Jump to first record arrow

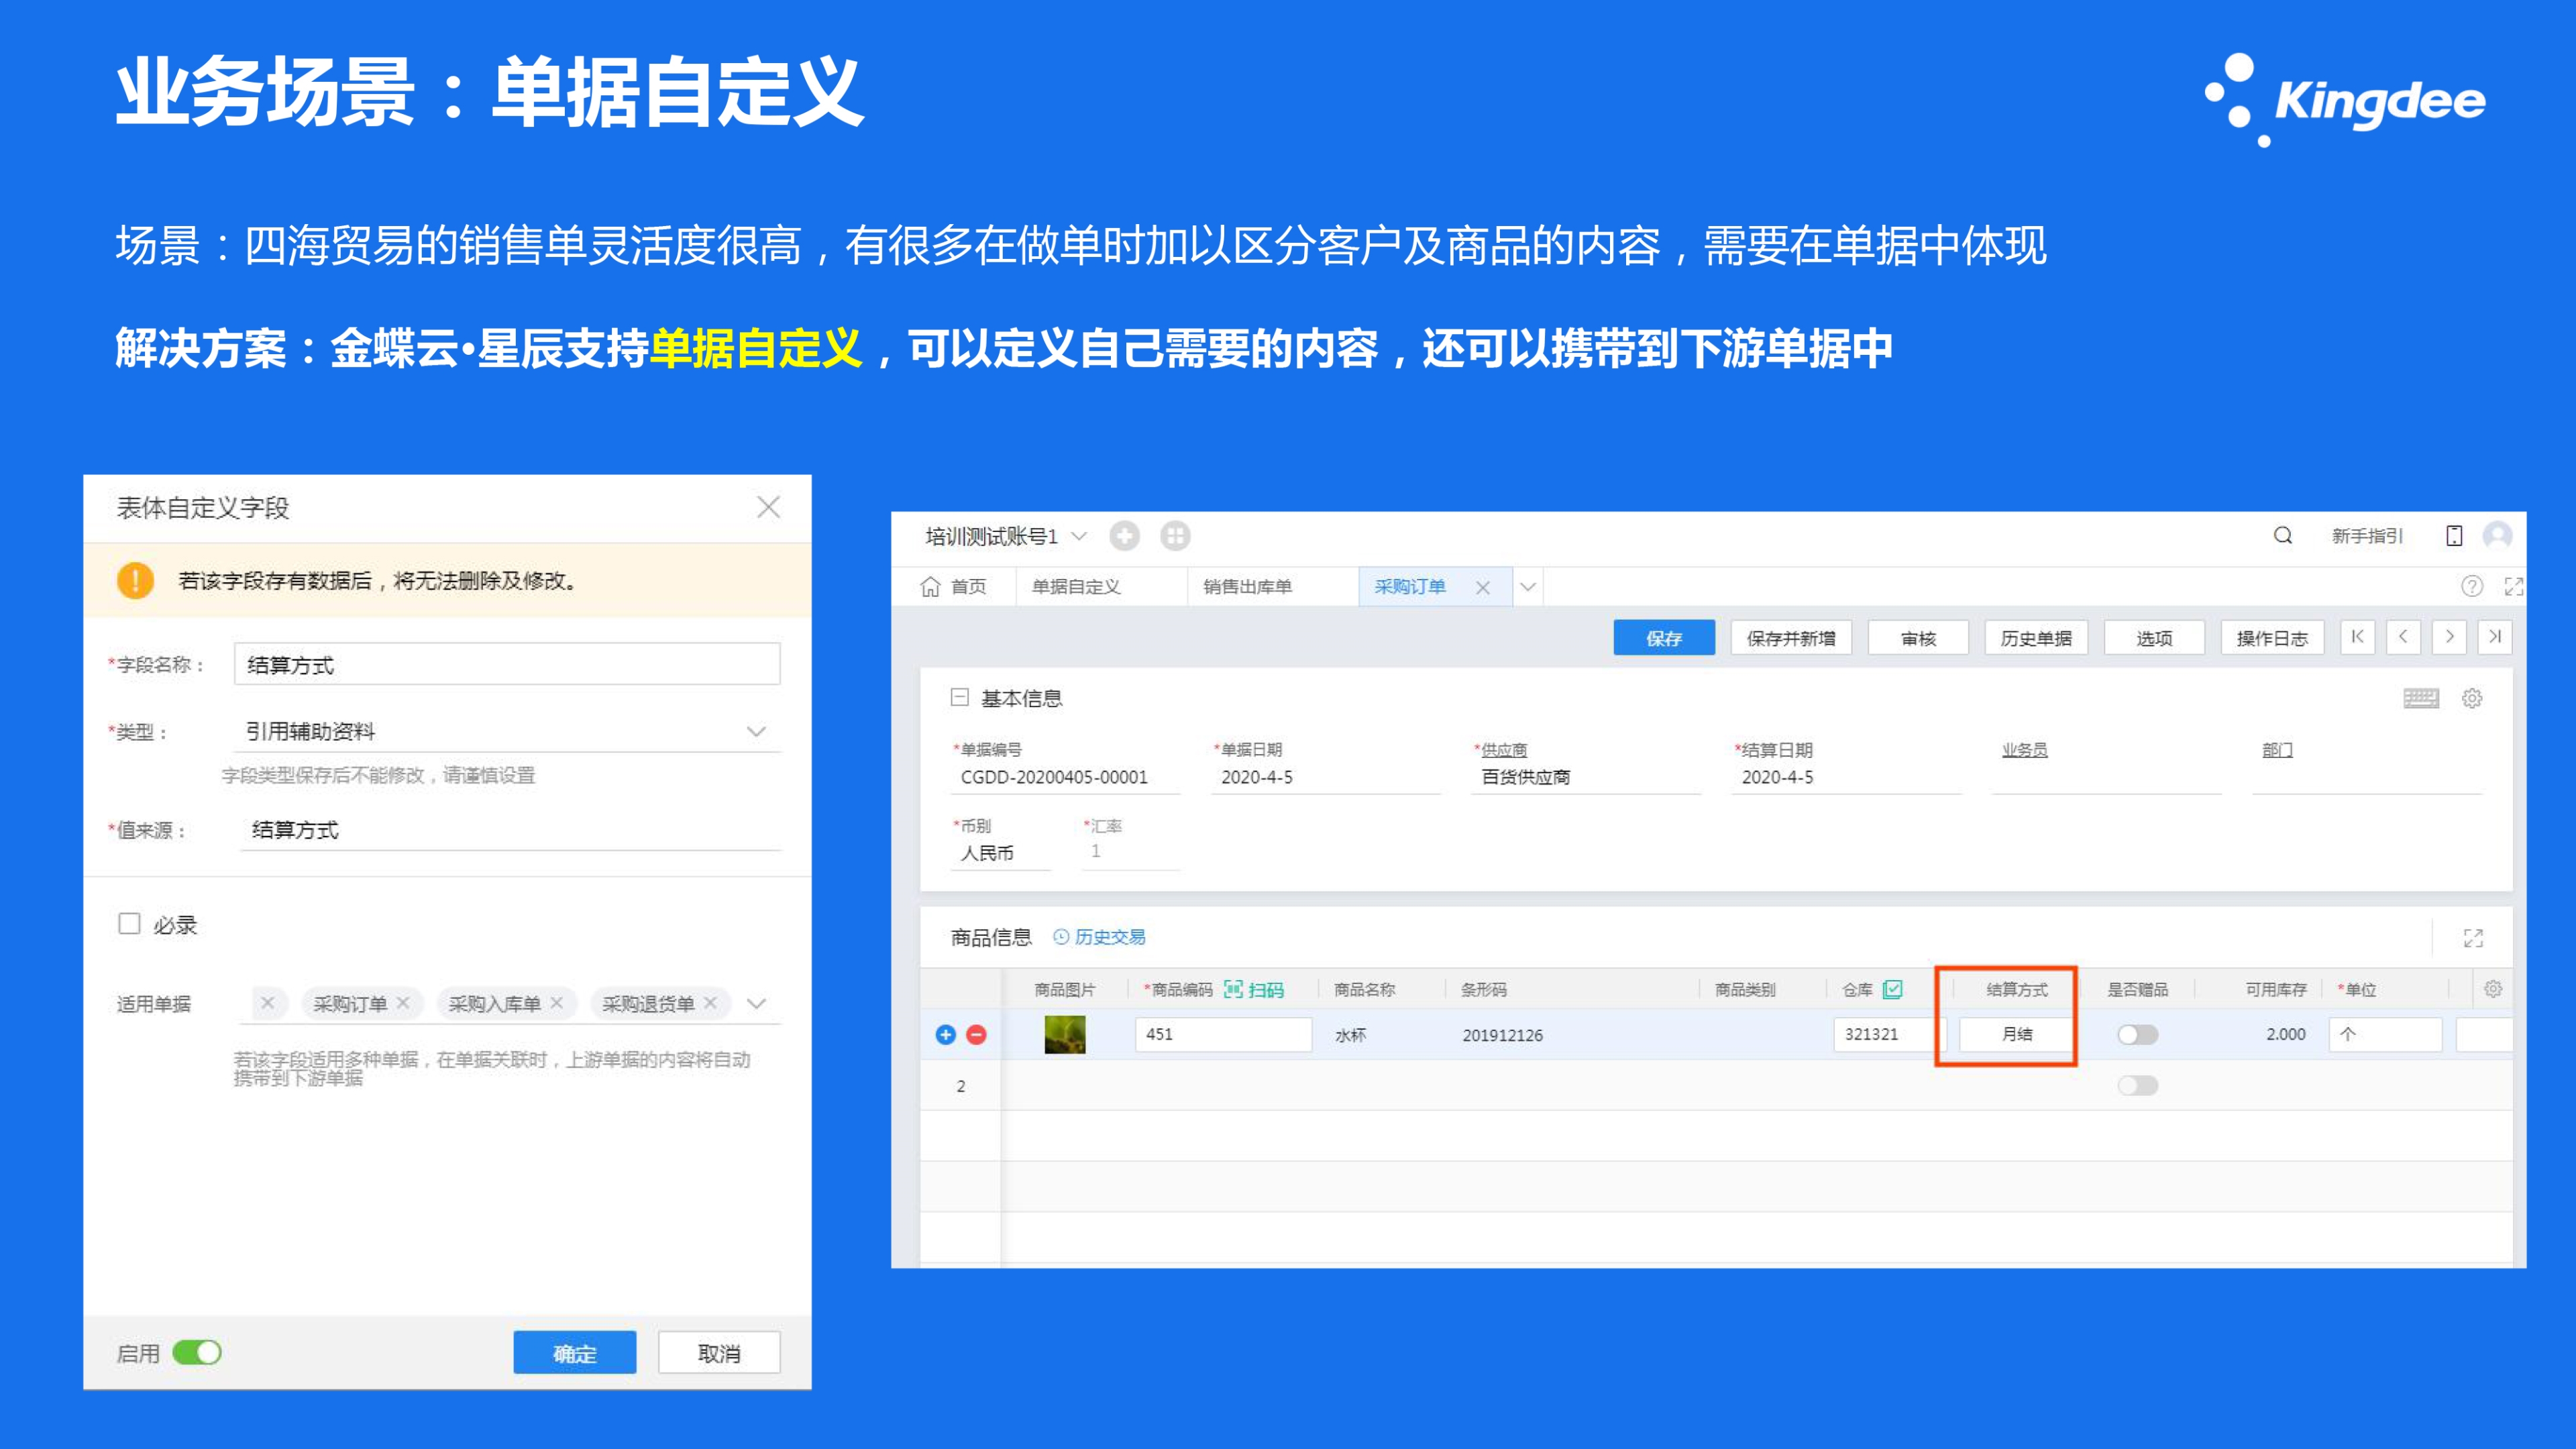pyautogui.click(x=2357, y=637)
